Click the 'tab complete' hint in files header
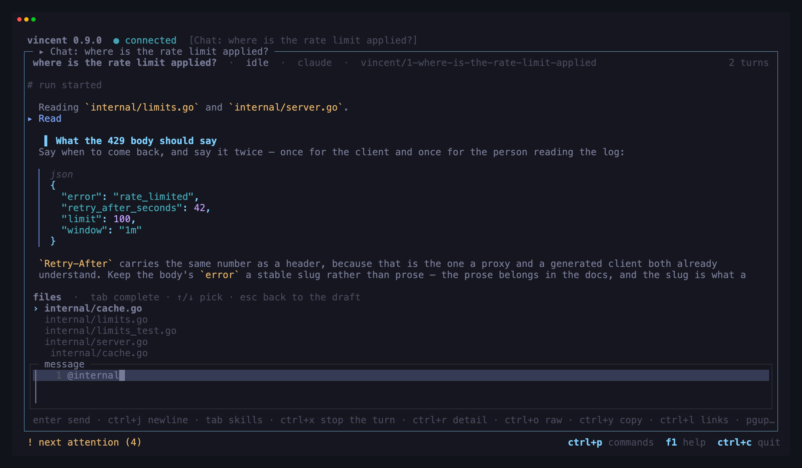Image resolution: width=802 pixels, height=468 pixels. click(x=125, y=297)
